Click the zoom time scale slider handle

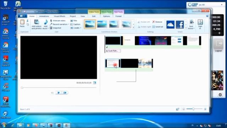193,109
